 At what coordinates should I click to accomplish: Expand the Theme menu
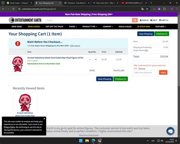(x=73, y=27)
